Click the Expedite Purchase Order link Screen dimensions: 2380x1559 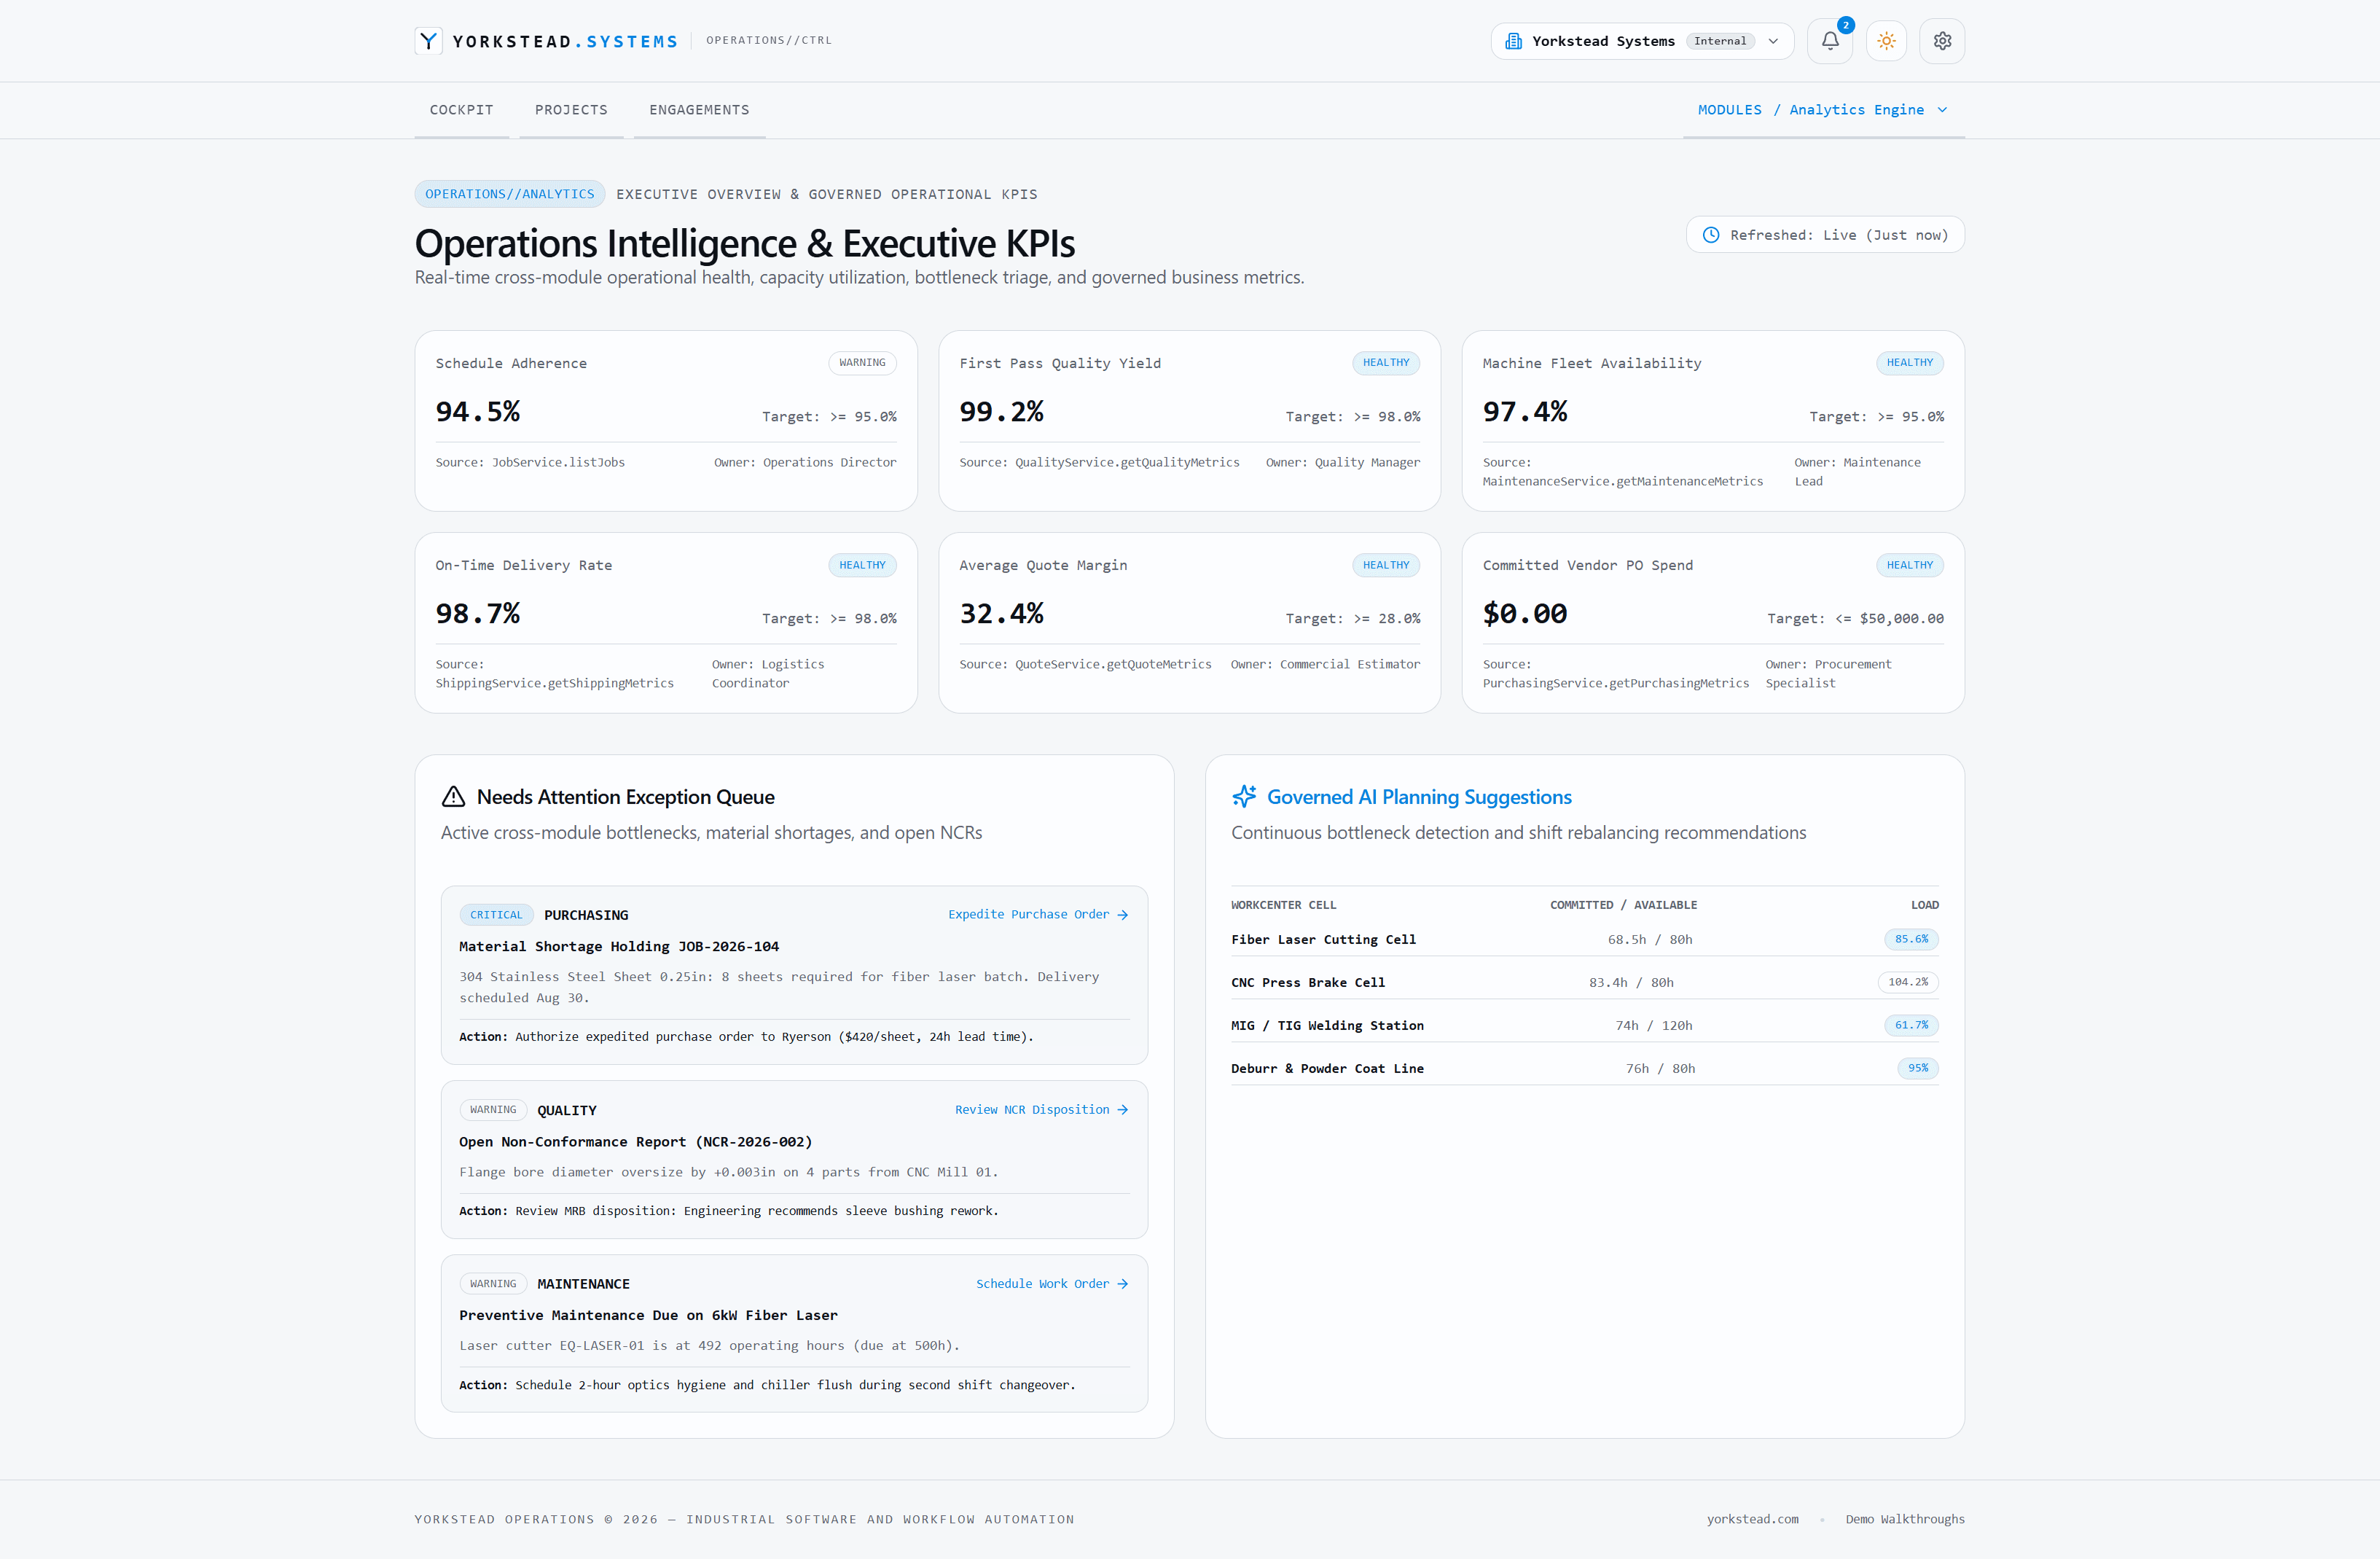(1038, 915)
